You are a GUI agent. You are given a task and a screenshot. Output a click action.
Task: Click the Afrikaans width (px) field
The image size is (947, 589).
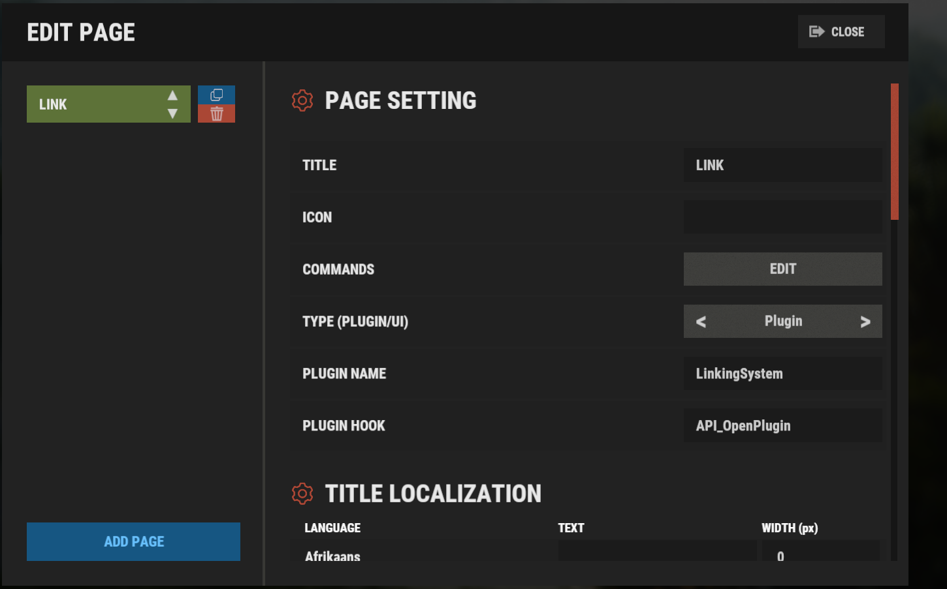point(820,552)
